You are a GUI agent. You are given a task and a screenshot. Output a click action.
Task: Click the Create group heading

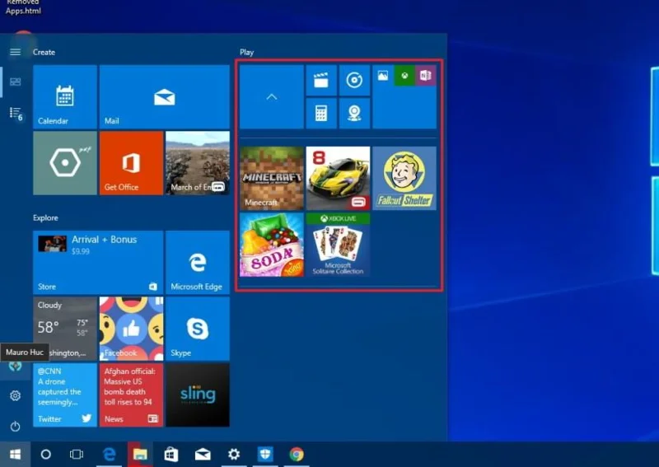(44, 52)
